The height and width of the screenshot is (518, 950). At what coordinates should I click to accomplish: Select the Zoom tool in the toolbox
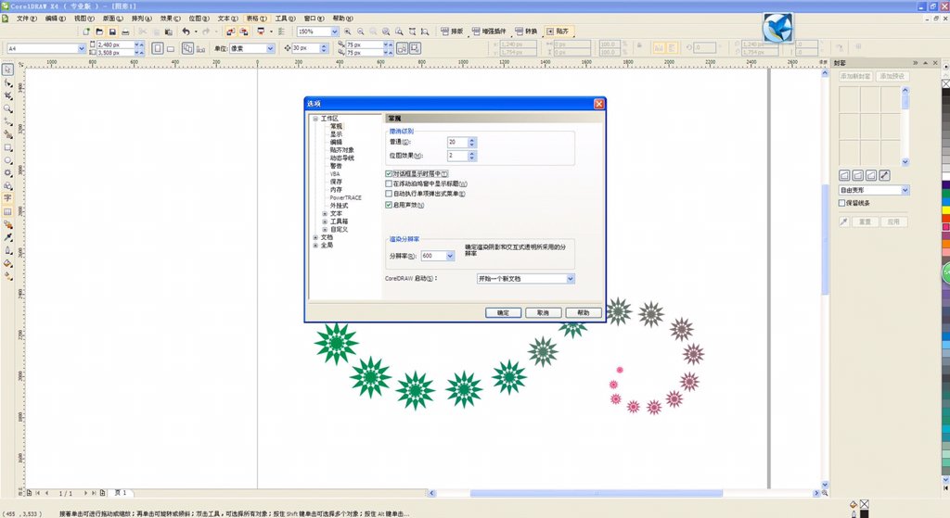[x=7, y=109]
